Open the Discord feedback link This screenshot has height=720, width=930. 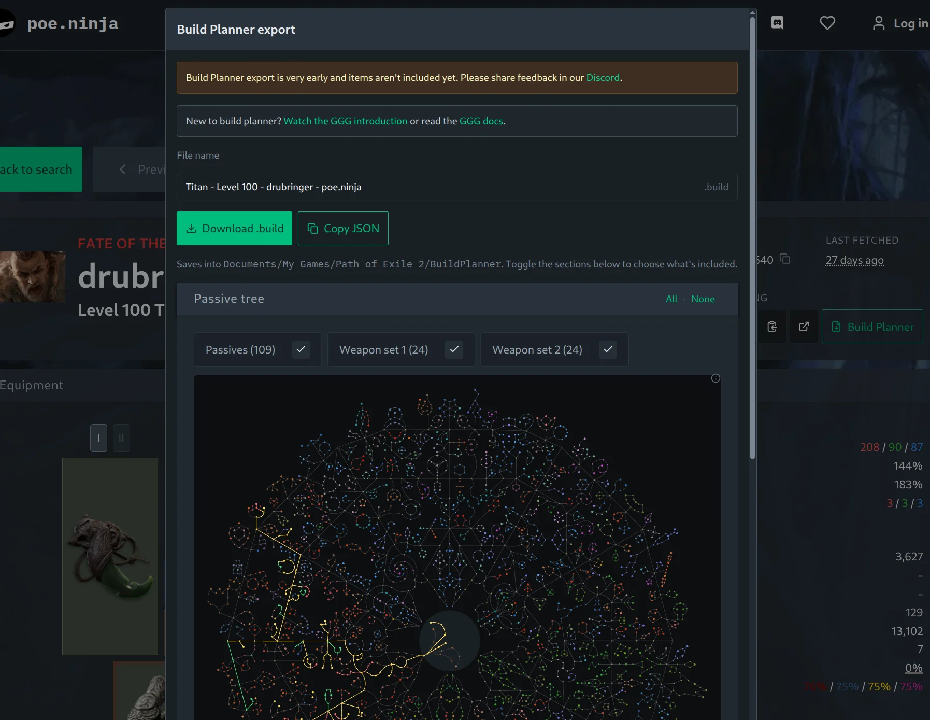603,77
